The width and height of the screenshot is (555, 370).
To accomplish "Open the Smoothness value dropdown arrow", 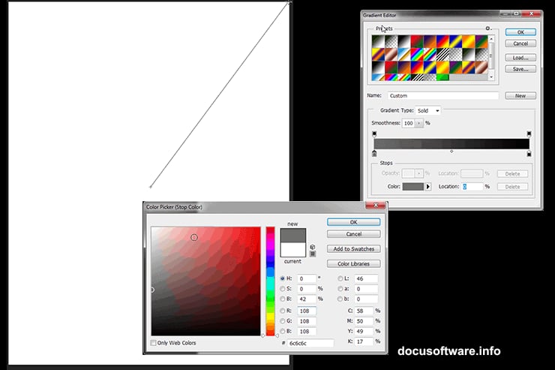I will click(x=419, y=123).
